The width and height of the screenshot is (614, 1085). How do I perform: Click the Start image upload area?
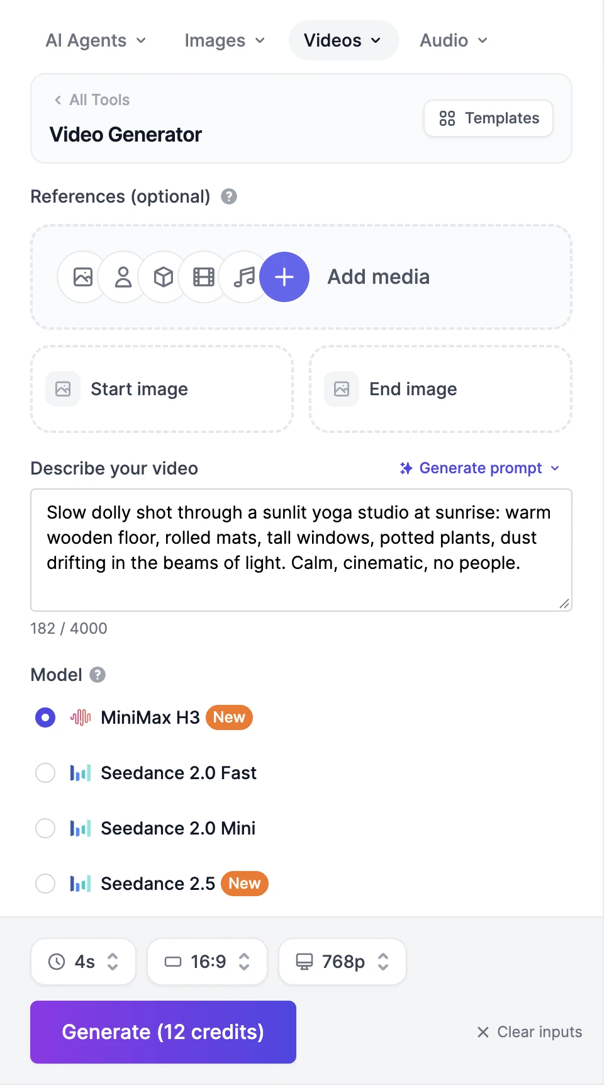(x=162, y=389)
